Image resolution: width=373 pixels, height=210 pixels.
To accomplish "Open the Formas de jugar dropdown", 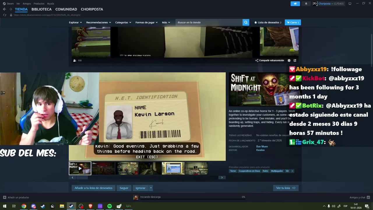I will coord(146,22).
